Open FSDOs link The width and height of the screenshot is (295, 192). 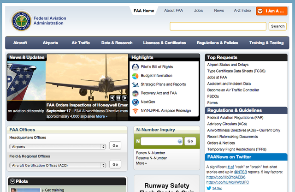point(213,96)
